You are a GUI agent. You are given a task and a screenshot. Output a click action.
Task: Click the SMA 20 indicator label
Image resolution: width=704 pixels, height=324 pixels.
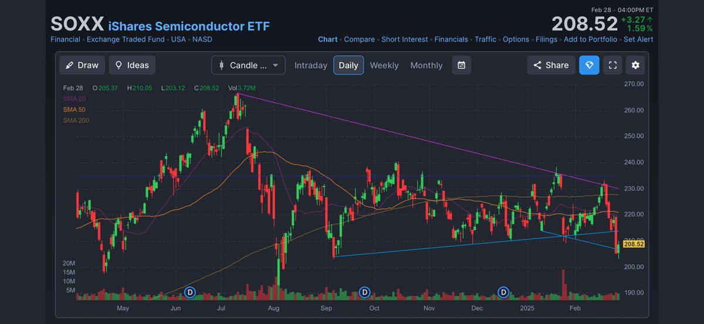click(73, 98)
